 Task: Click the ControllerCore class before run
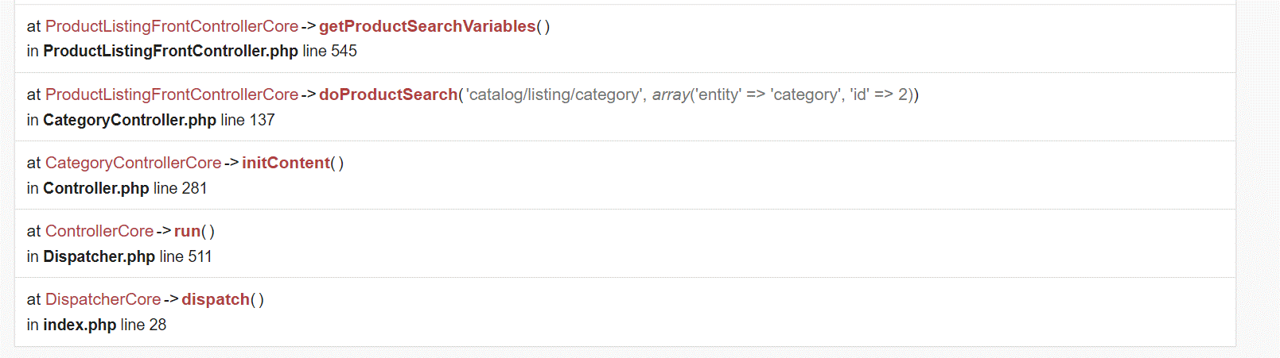click(x=99, y=231)
